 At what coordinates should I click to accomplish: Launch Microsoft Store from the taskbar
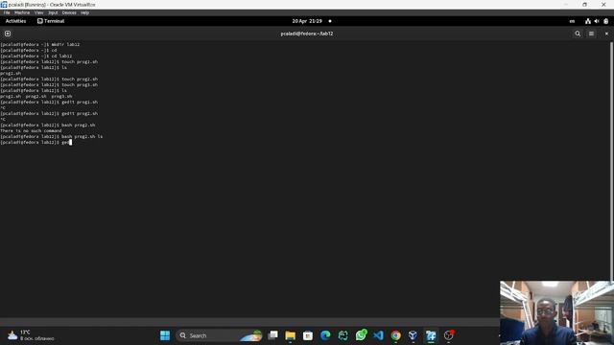[x=308, y=335]
